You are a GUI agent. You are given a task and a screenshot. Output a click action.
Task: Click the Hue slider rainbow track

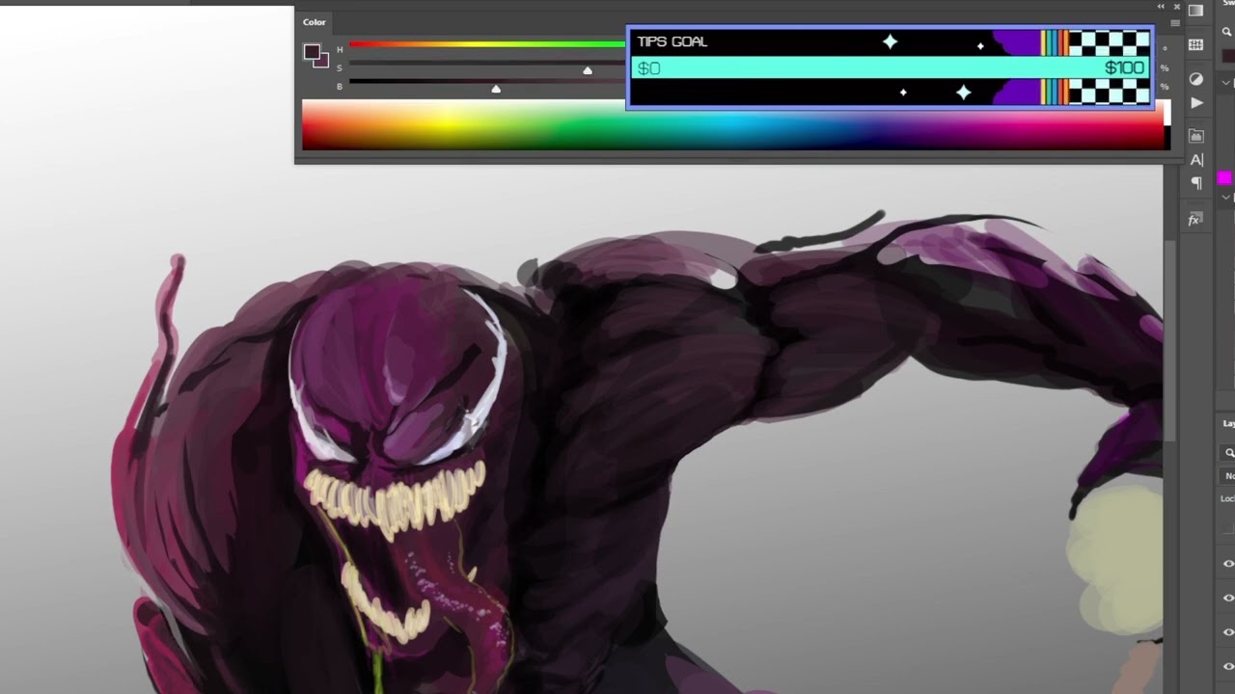[487, 44]
